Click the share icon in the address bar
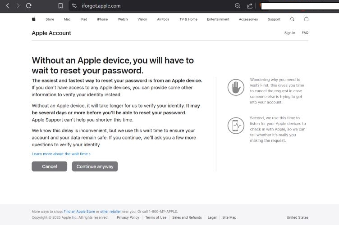The image size is (339, 225). (x=250, y=6)
